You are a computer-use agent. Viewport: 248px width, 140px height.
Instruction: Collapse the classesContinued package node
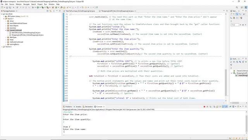click(x=6, y=30)
